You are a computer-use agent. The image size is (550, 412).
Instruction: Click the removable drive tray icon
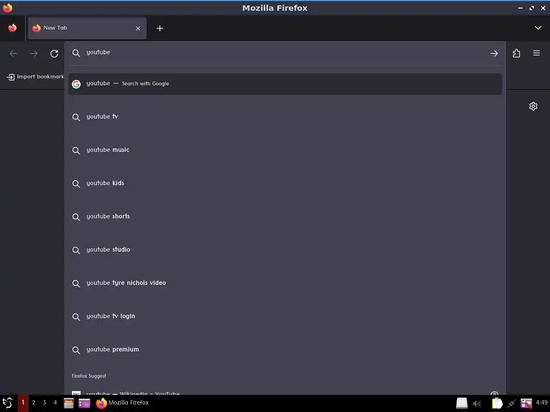[461, 403]
